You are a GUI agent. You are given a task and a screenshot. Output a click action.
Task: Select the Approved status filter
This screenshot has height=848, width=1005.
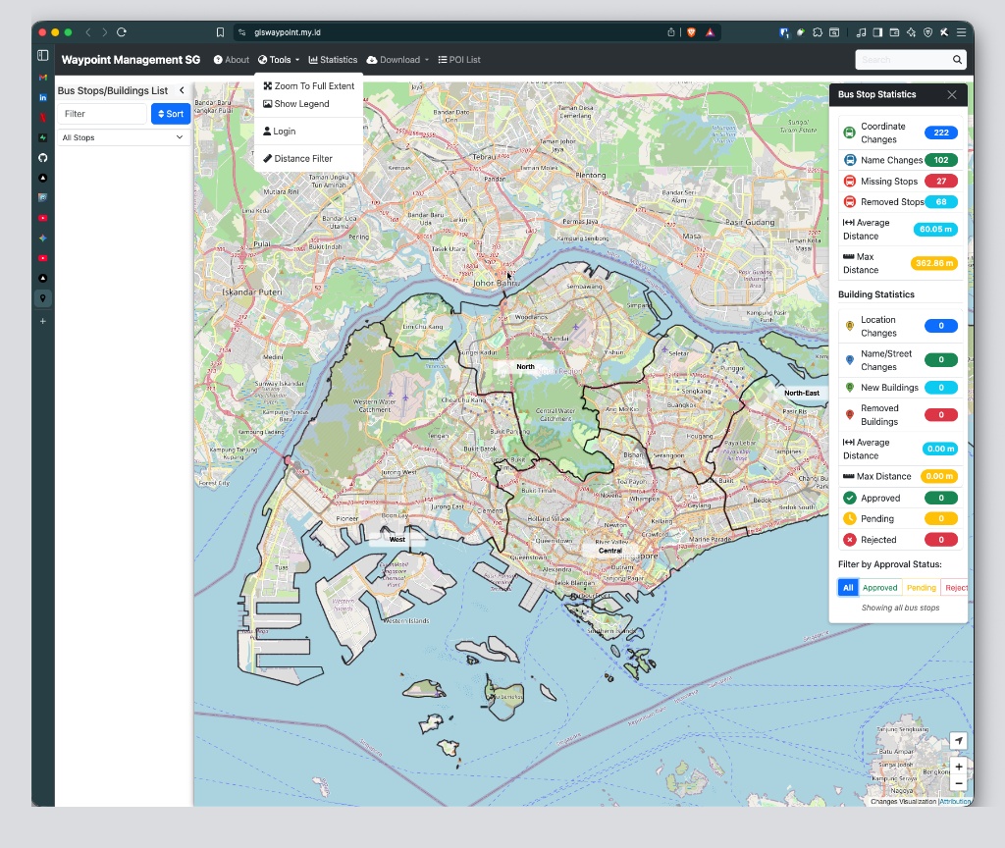tap(879, 588)
